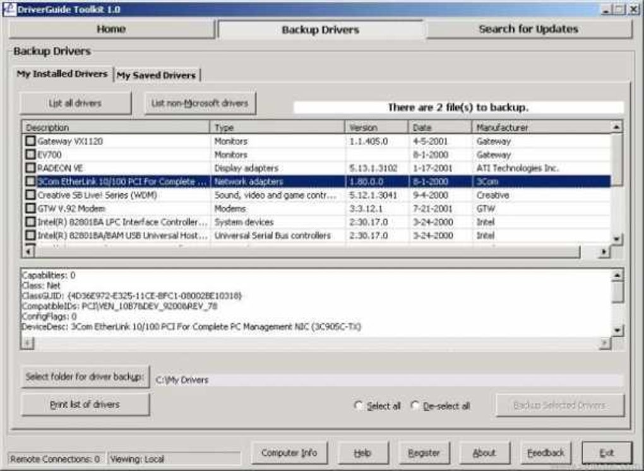
Task: Switch to the Backup Drivers tab
Action: click(321, 30)
